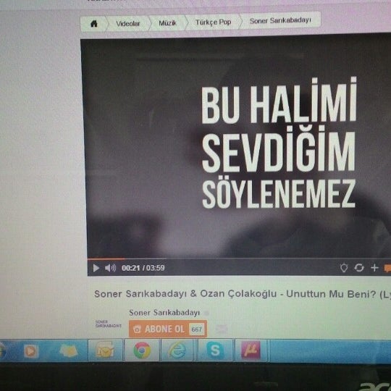Select Türkçe Pop breadcrumb
The width and height of the screenshot is (391, 391).
pos(214,22)
